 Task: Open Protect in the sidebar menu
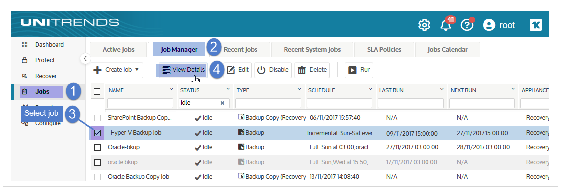tap(45, 60)
